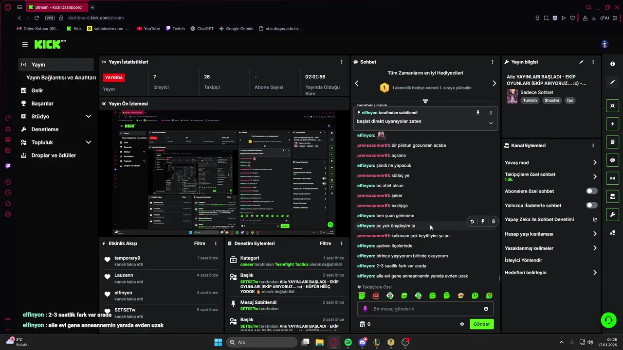
Task: Click the Shooter tag in stream info
Action: click(x=552, y=101)
